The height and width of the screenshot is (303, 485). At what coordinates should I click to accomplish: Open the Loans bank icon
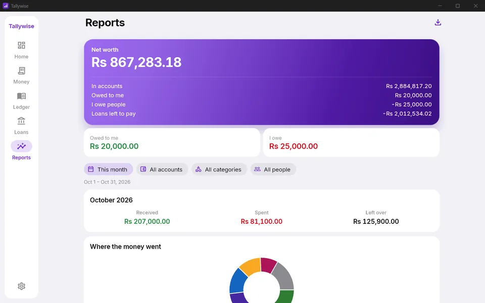(x=21, y=121)
